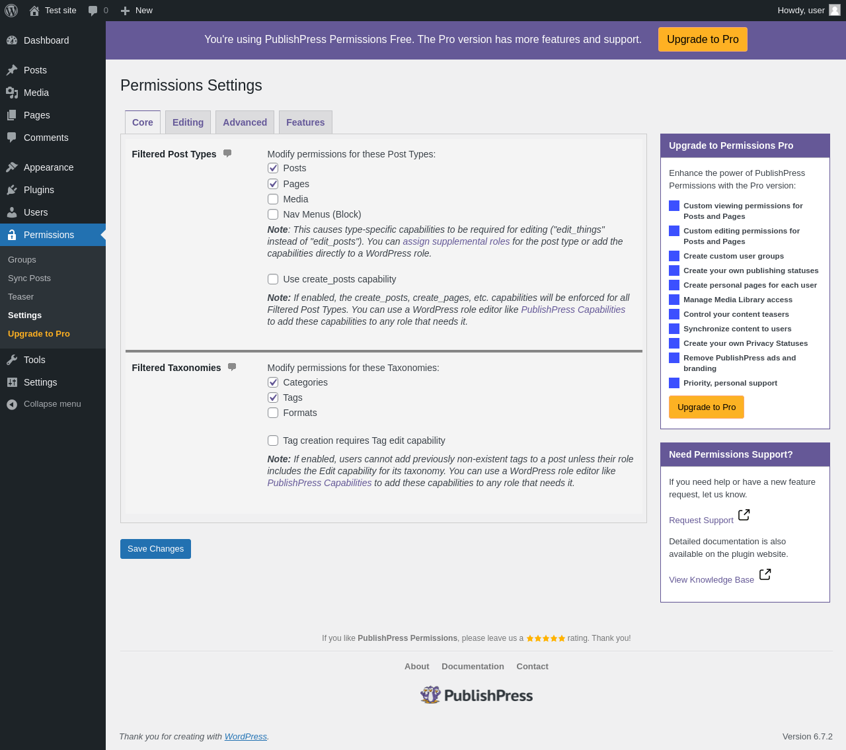Screen dimensions: 846x750
Task: Enable the Nav Menus (Block) checkbox
Action: pyautogui.click(x=273, y=214)
